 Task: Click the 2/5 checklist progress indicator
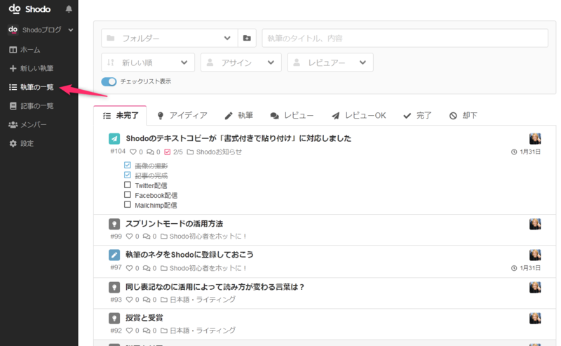[x=173, y=152]
